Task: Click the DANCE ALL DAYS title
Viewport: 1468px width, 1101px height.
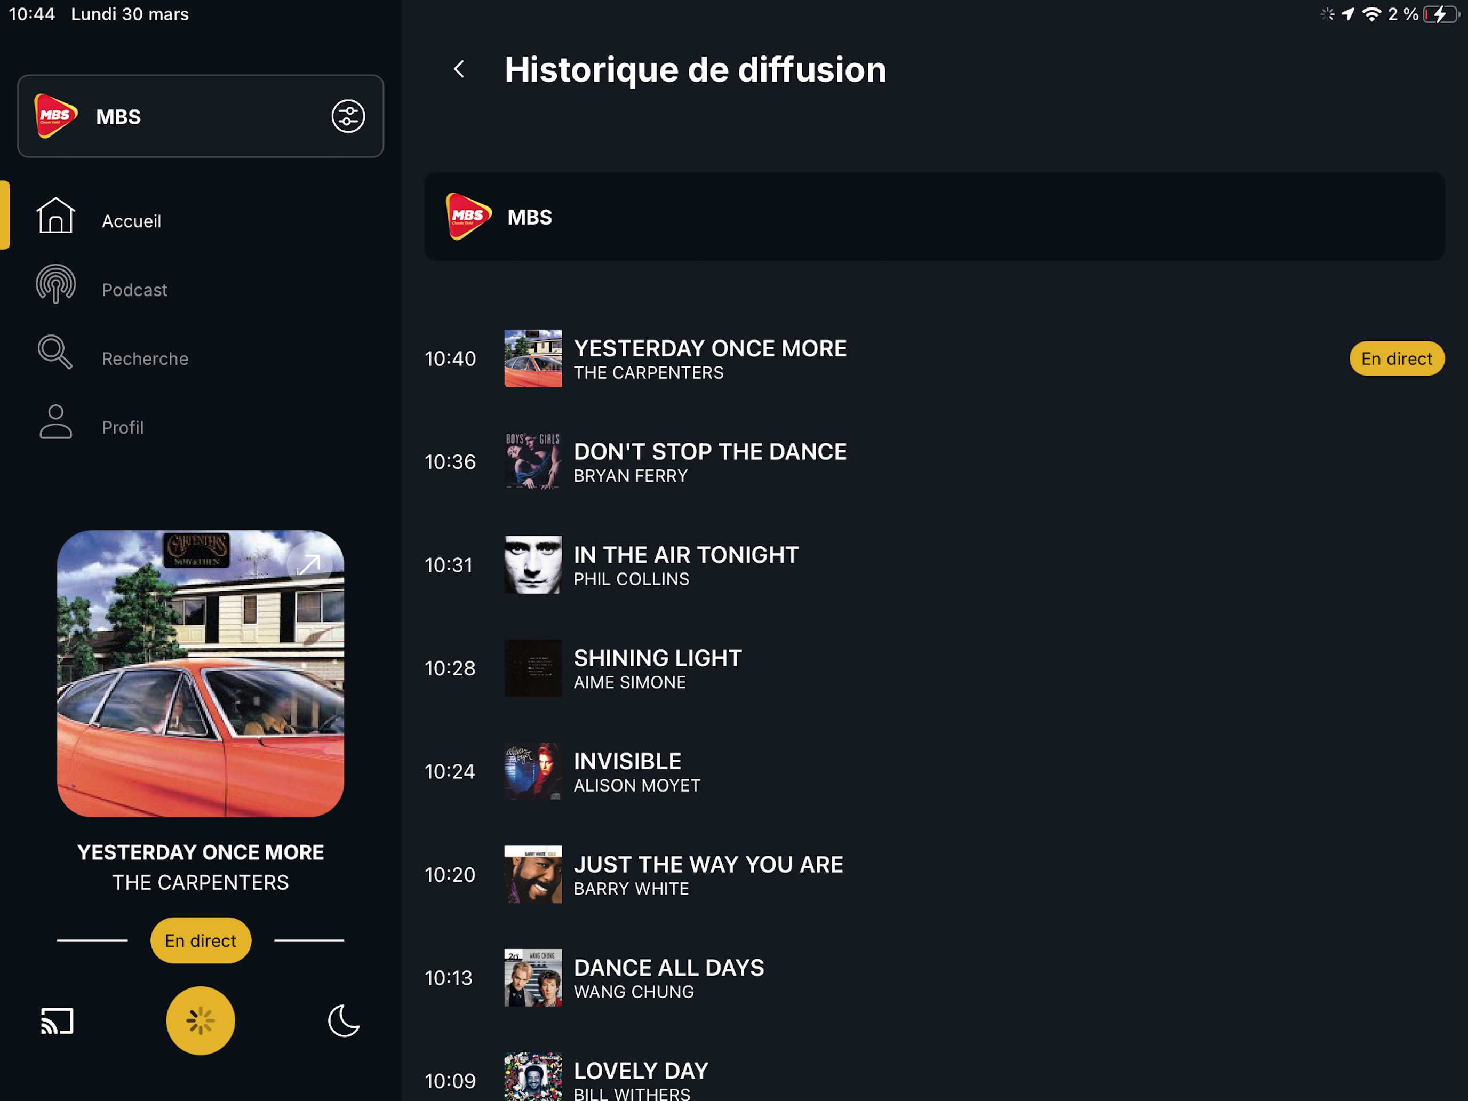Action: pos(669,967)
